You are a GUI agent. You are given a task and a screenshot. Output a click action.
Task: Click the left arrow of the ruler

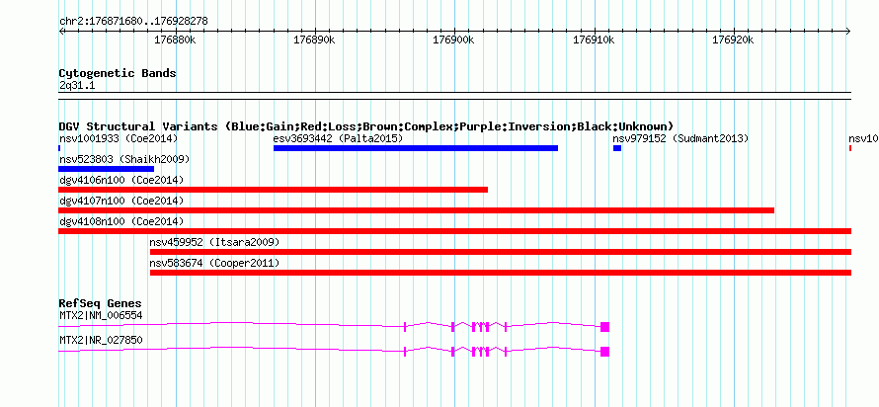tap(61, 31)
